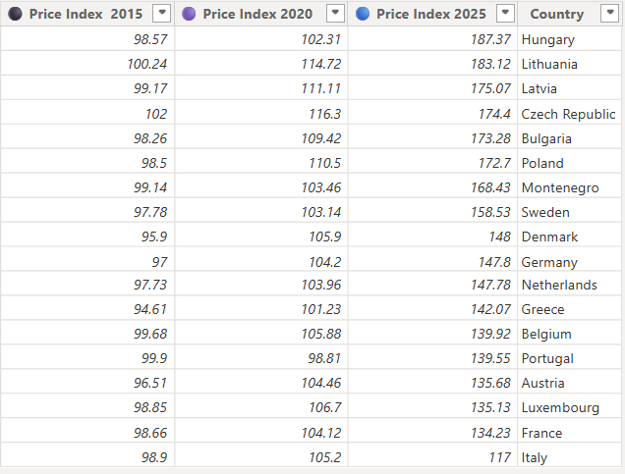Open the Price Index 2020 column filter dropdown
625x474 pixels.
[335, 14]
